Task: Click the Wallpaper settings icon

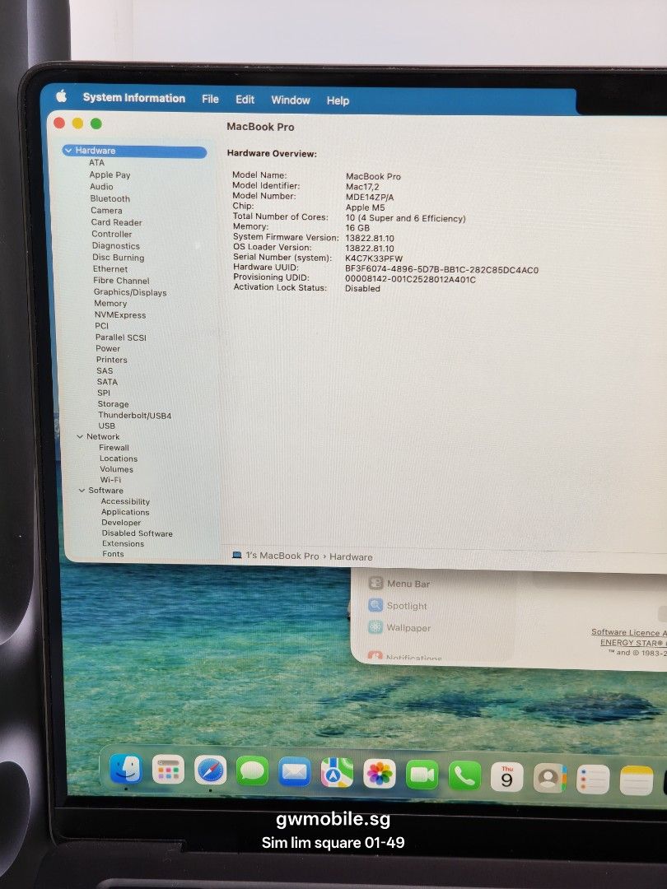Action: click(375, 627)
